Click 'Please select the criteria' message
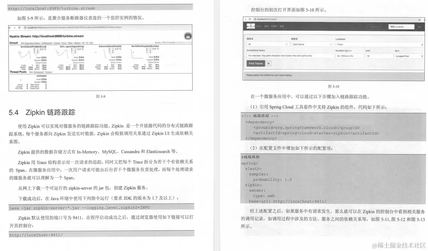 tap(269, 75)
